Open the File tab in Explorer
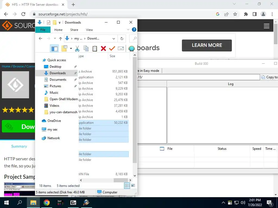This screenshot has height=208, width=278. [43, 30]
